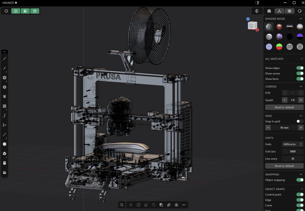Open the axes snapping settings tab
Screen dimensions: 305x211
click(279, 11)
